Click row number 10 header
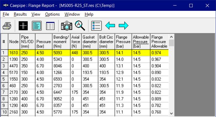The height and width of the screenshot is (117, 216). tap(4, 112)
